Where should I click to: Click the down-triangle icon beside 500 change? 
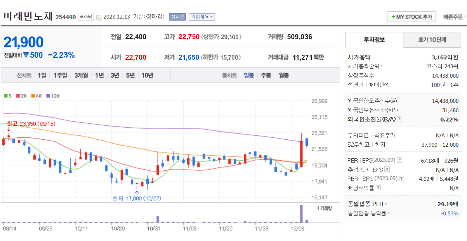(26, 55)
